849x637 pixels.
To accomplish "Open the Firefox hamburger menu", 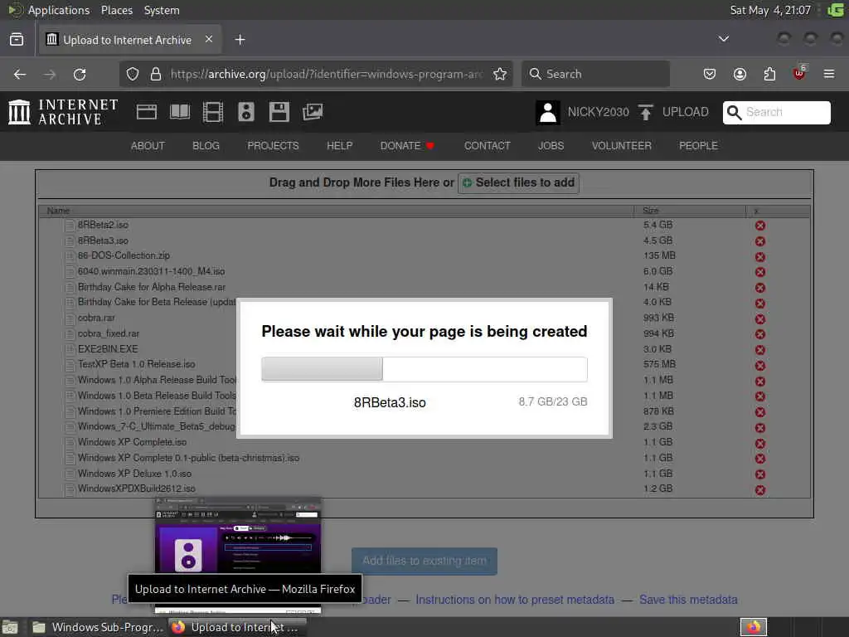I will [x=828, y=74].
